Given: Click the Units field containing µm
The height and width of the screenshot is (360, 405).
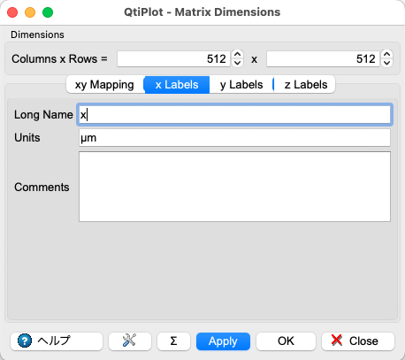Looking at the screenshot, I should click(234, 138).
